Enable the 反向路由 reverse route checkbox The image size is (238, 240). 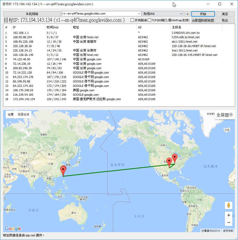132,20
